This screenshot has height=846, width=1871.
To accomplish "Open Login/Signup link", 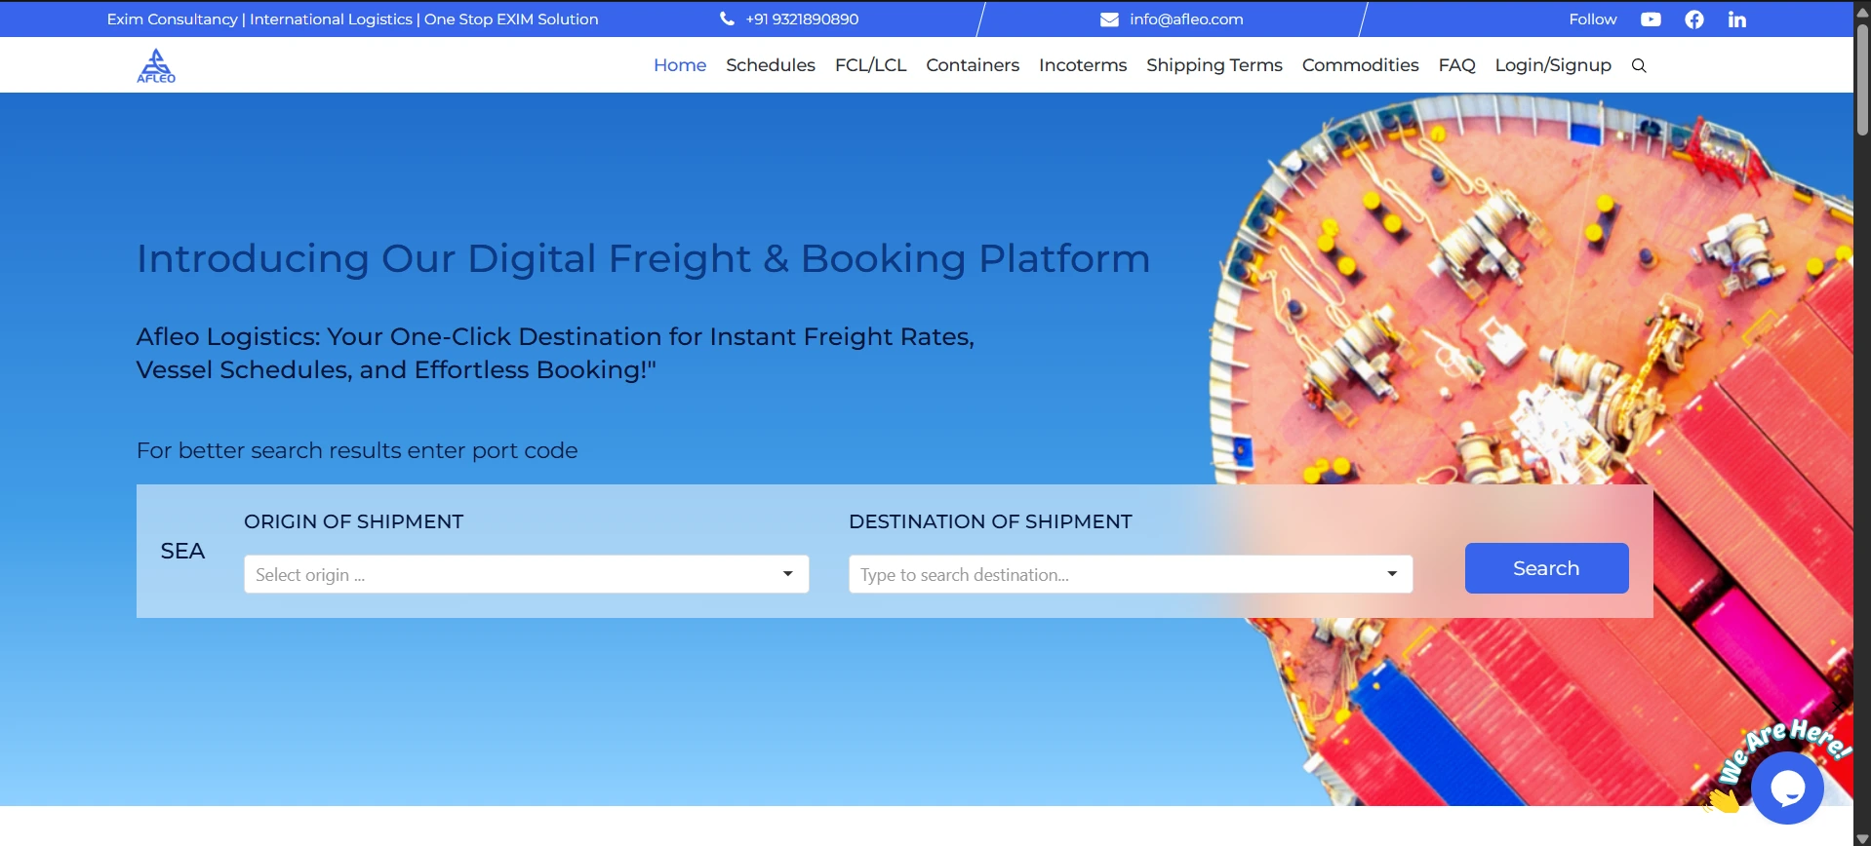I will click(1552, 65).
